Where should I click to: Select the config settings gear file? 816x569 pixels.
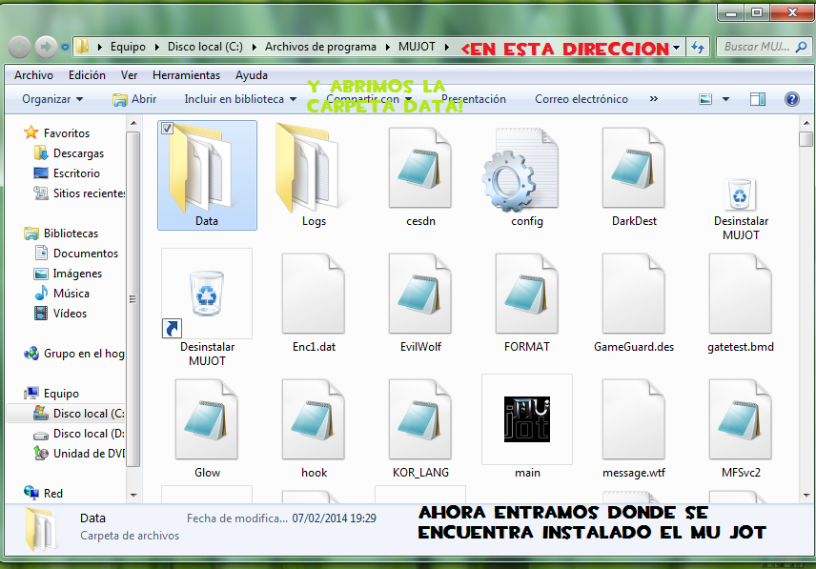[x=527, y=176]
